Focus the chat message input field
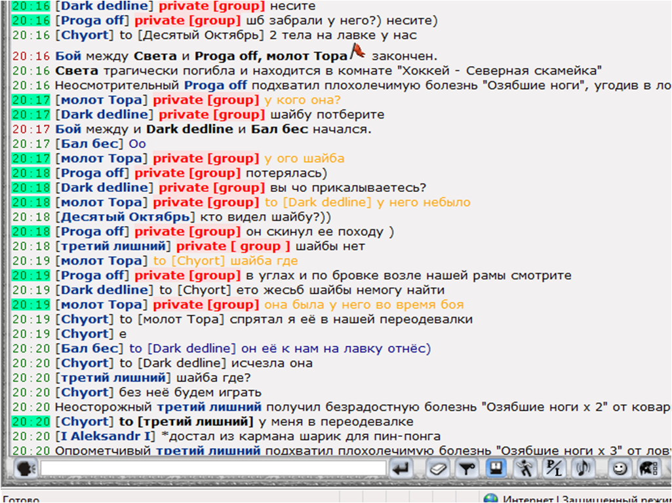Screen dimensions: 672x503 (x=214, y=469)
